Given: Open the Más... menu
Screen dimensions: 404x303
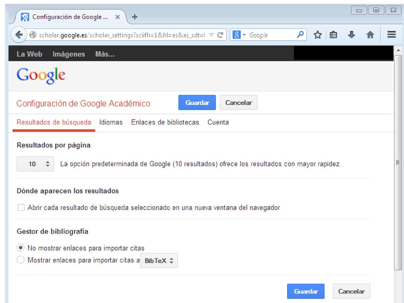Looking at the screenshot, I should tap(105, 54).
